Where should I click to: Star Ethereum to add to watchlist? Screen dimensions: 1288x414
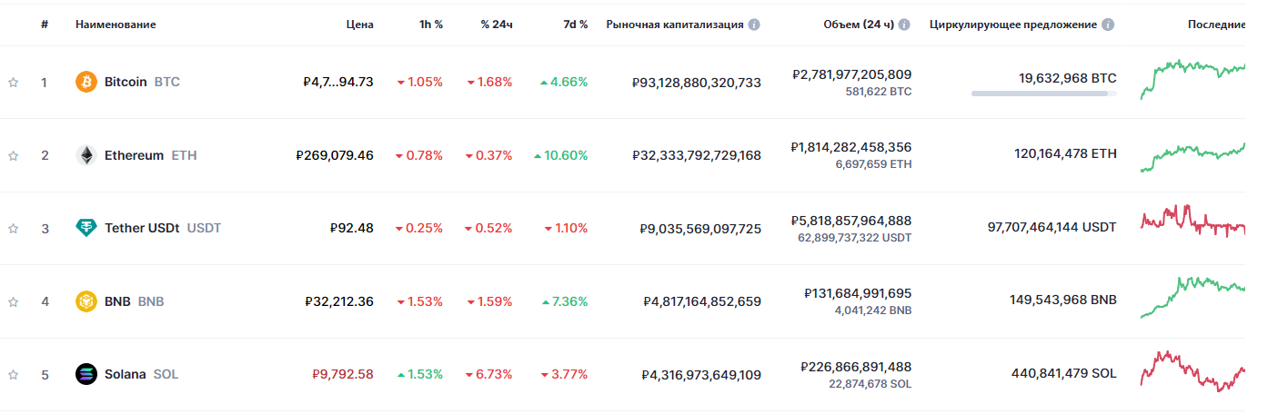[x=14, y=155]
